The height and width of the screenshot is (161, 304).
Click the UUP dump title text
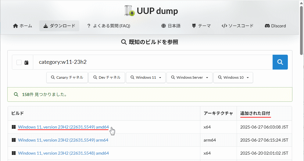click(x=157, y=11)
